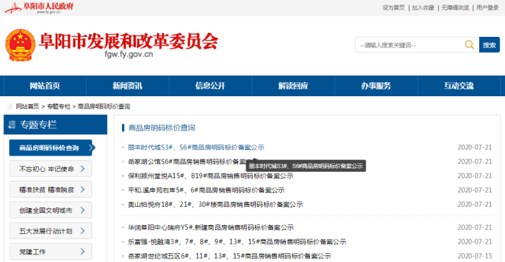The height and width of the screenshot is (262, 505).
Task: Click the breadcrumb home icon before 网站首页
Action: point(10,106)
